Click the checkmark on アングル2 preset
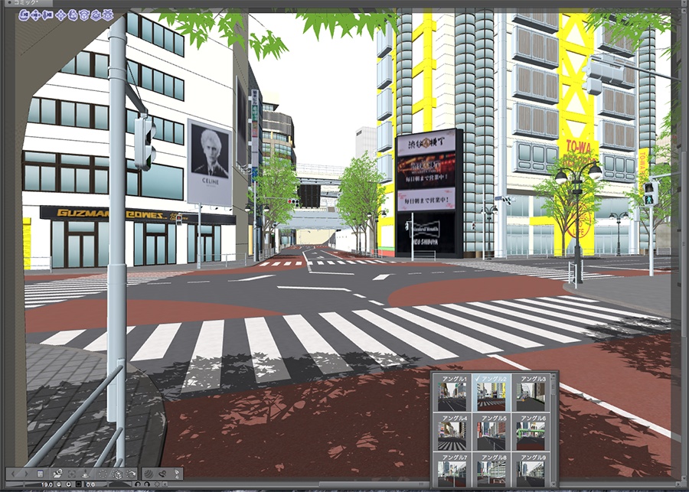The width and height of the screenshot is (689, 492). pos(476,377)
